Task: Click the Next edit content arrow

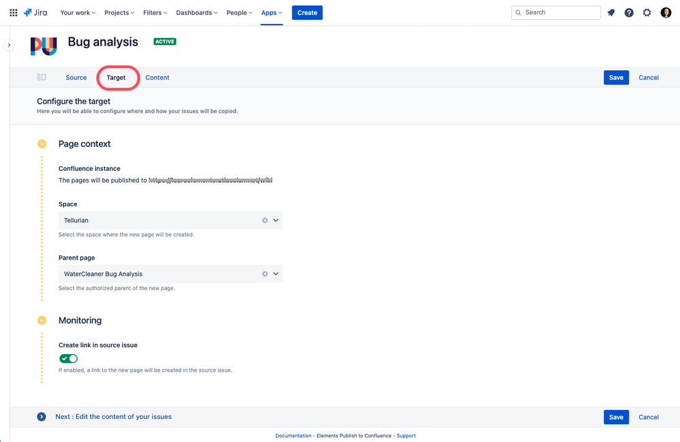Action: click(x=41, y=416)
